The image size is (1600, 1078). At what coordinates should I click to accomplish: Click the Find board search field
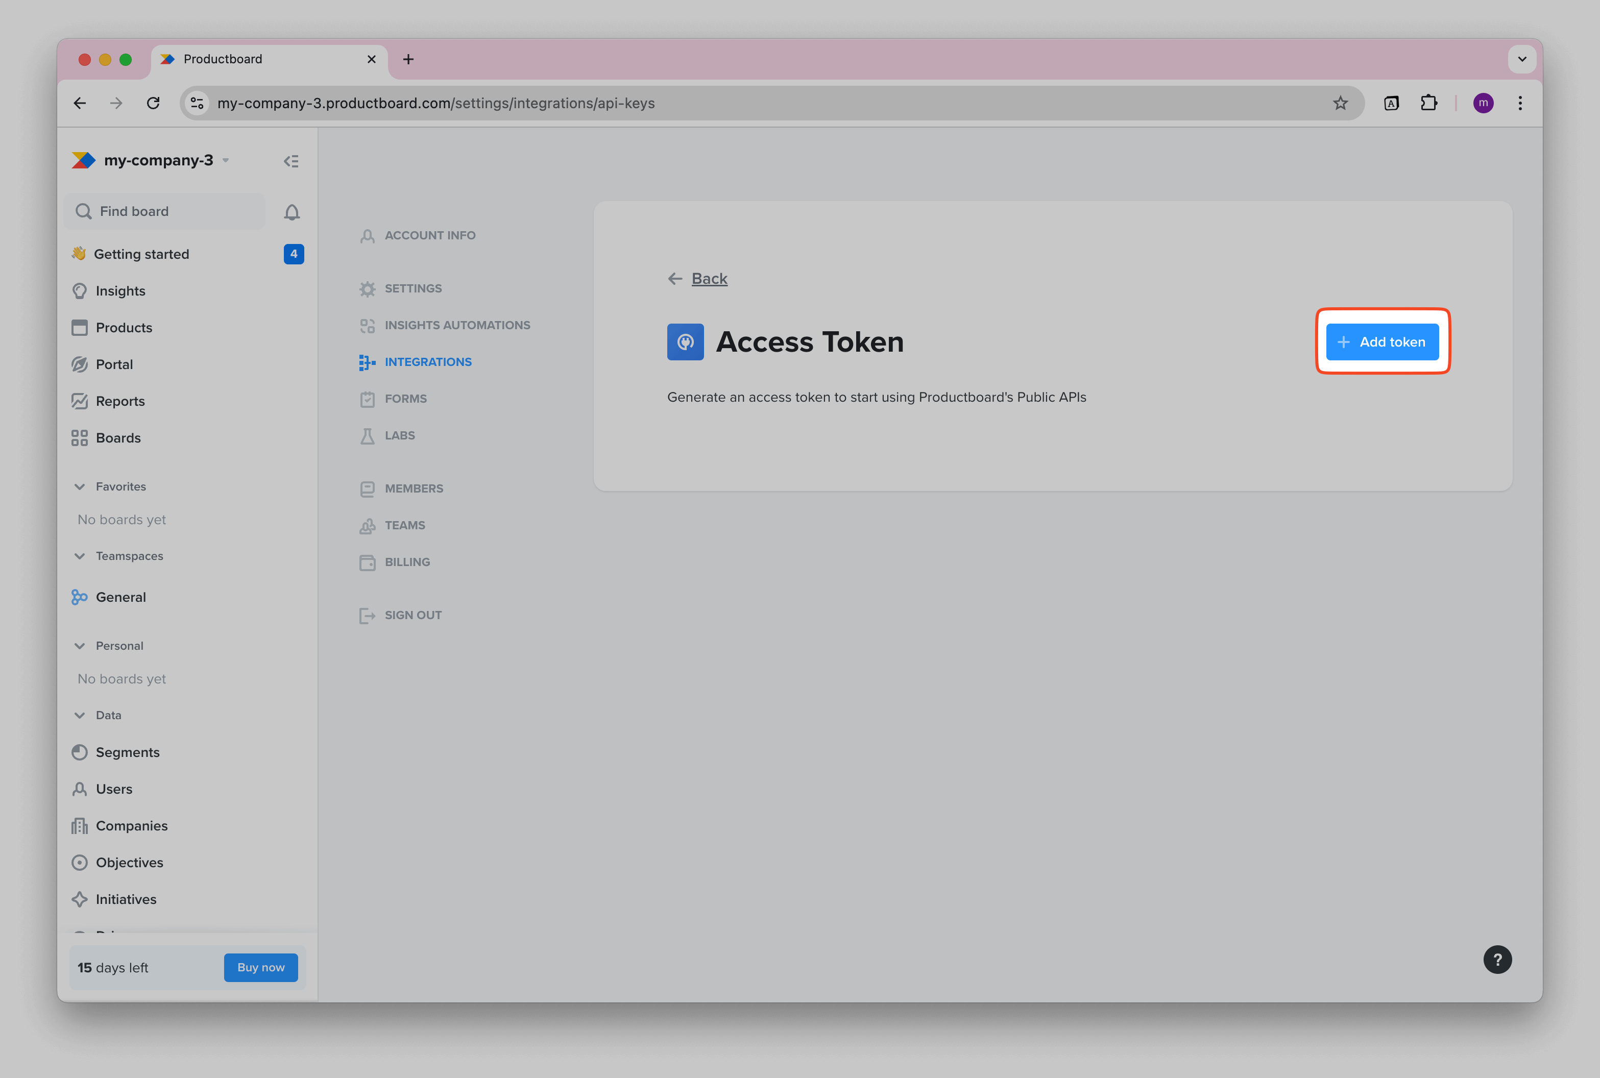pyautogui.click(x=165, y=212)
